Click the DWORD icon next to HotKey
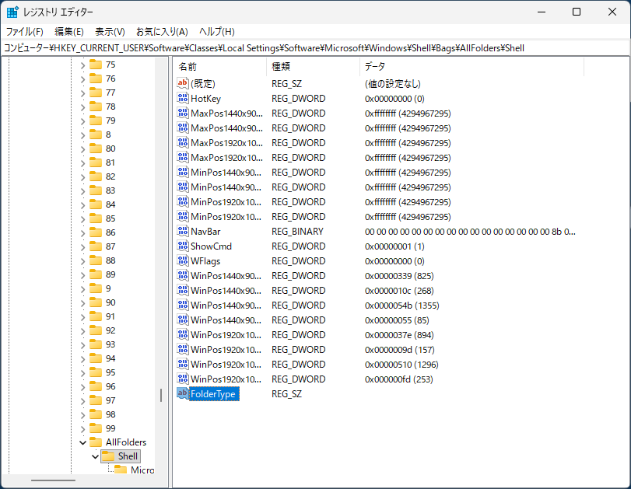Screen dimensions: 631x489 point(183,99)
